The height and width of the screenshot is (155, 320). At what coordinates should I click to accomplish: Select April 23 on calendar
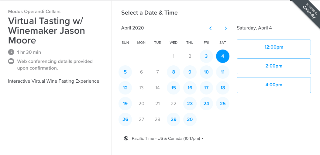(x=190, y=104)
